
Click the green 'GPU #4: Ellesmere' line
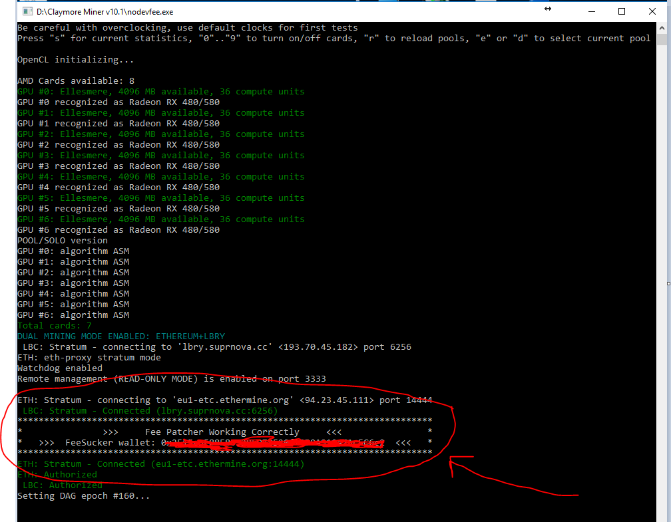click(161, 177)
